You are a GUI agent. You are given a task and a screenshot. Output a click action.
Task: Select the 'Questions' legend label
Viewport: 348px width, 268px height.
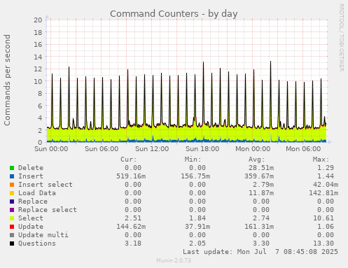37,244
